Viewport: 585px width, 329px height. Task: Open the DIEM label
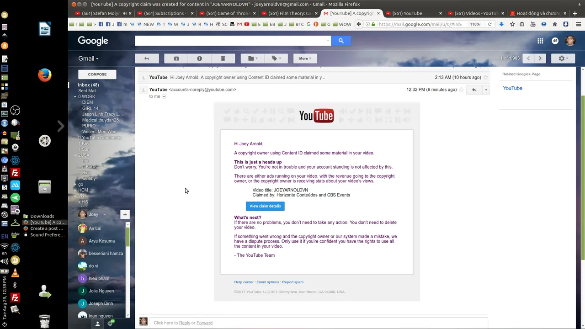[x=87, y=103]
